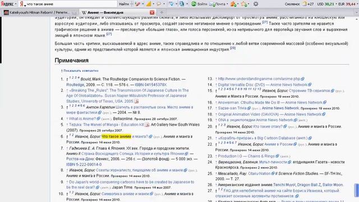
Task: Open dropdown arrow next to translate icon
Action: pyautogui.click(x=187, y=4)
